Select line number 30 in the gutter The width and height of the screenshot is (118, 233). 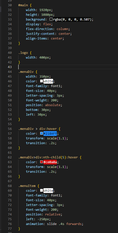10,5
